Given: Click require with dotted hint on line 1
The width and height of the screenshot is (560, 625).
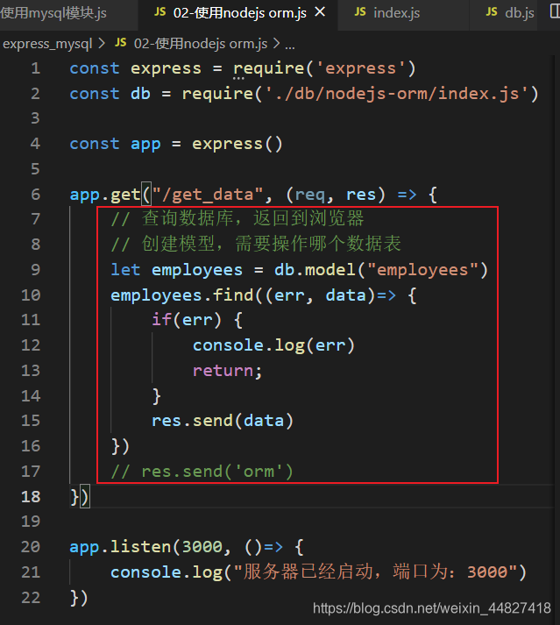Looking at the screenshot, I should tap(269, 68).
